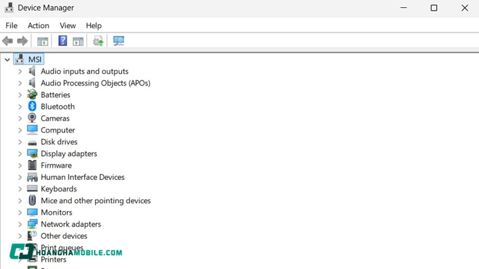Select the Bluetooth tree label
The width and height of the screenshot is (479, 269).
tap(57, 106)
